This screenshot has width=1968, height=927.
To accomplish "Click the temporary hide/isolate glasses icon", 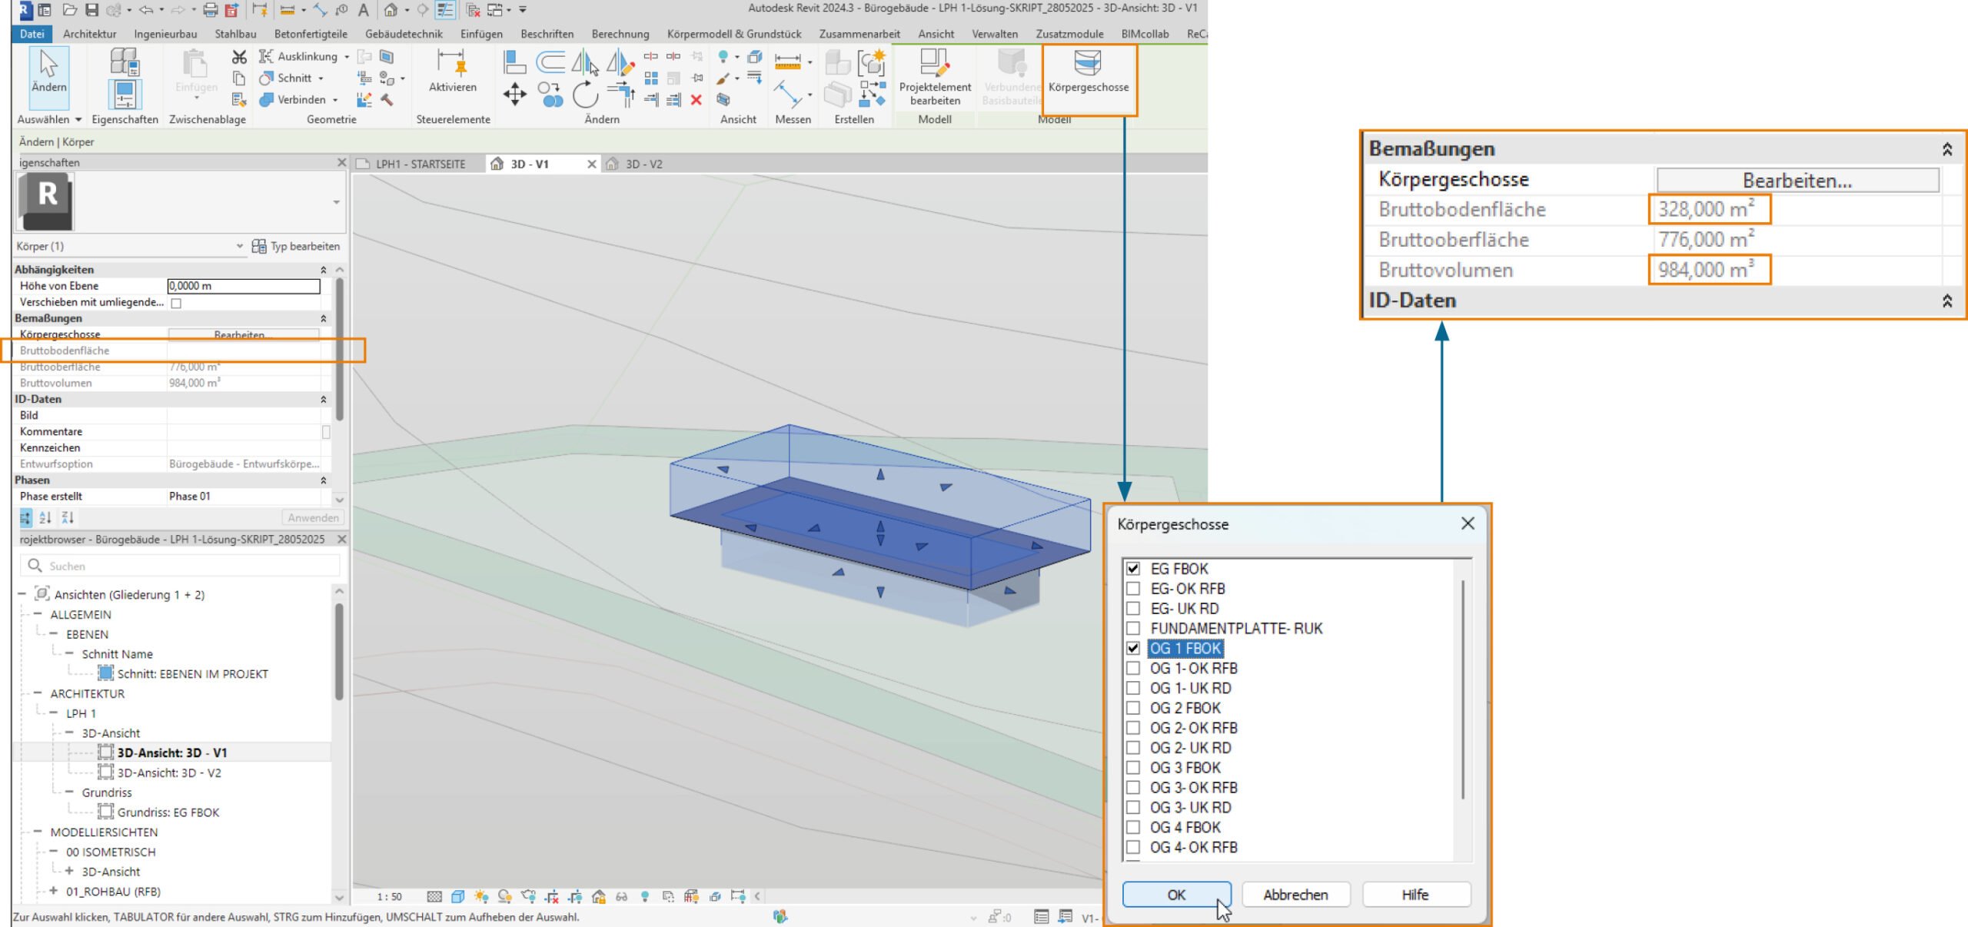I will tap(621, 896).
